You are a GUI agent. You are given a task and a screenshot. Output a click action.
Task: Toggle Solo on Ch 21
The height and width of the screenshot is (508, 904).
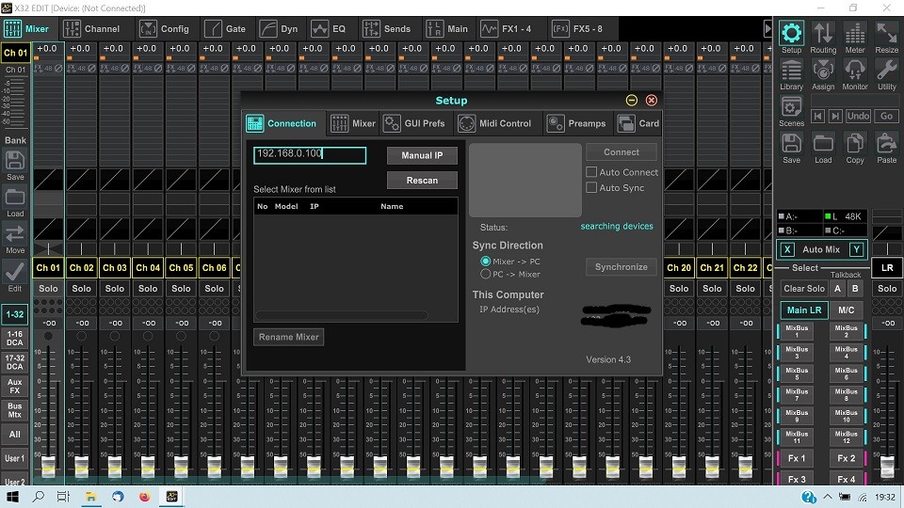pos(712,288)
